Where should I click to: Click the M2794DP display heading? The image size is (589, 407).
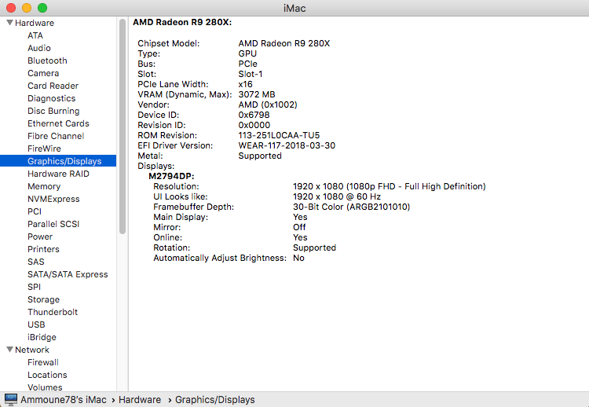(x=171, y=176)
